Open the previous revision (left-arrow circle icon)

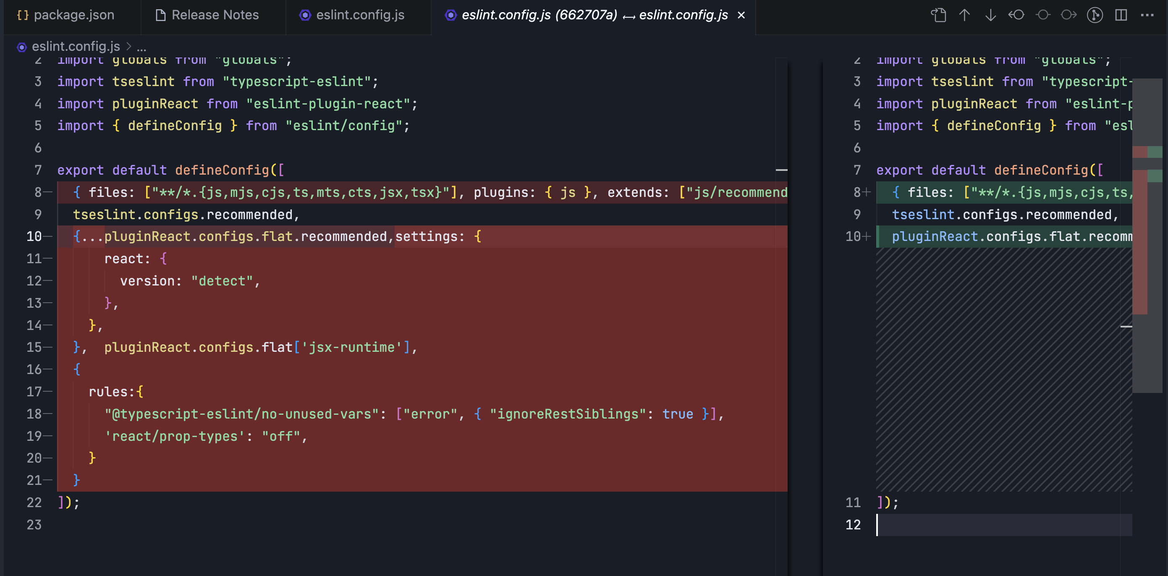coord(1016,16)
